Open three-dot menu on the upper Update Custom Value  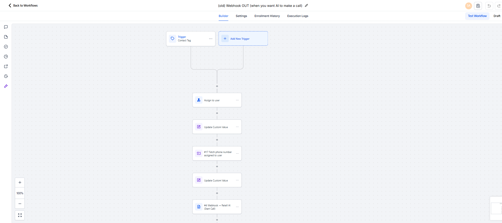[x=237, y=127]
